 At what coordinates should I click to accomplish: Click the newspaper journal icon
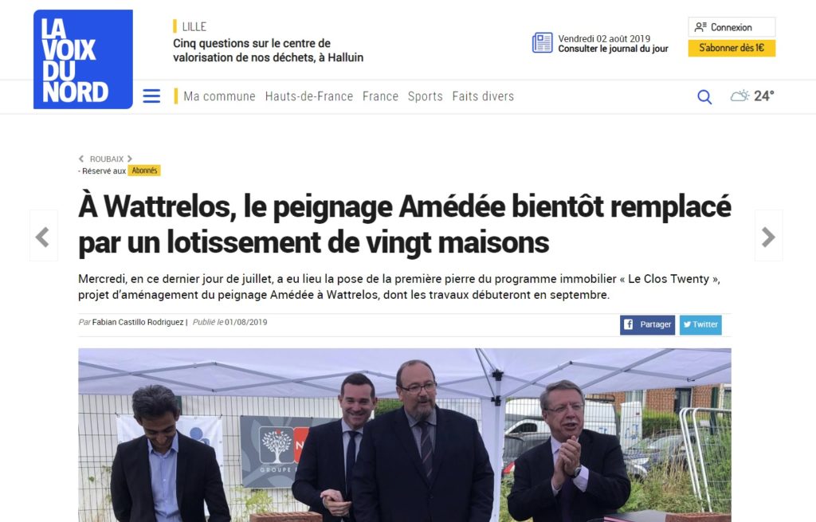click(x=542, y=43)
